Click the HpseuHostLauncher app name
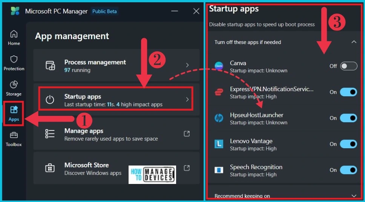 (256, 115)
